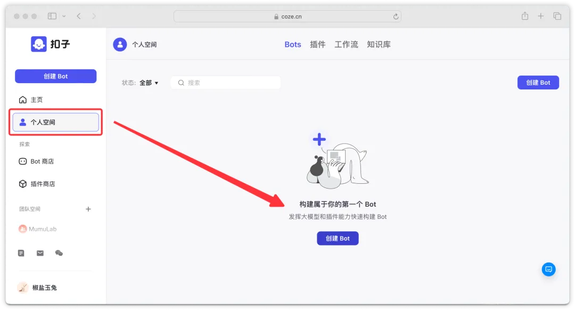The height and width of the screenshot is (310, 575).
Task: Click the 团队空间 section label
Action: [x=30, y=209]
